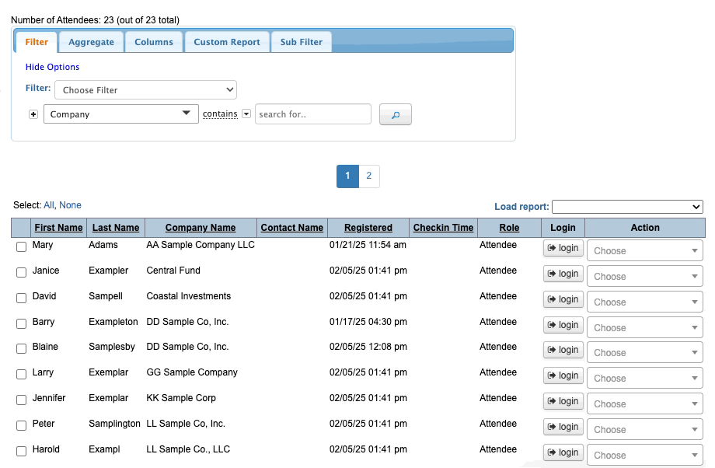Click the login button for Harold Exampl
The width and height of the screenshot is (715, 468).
coord(563,452)
